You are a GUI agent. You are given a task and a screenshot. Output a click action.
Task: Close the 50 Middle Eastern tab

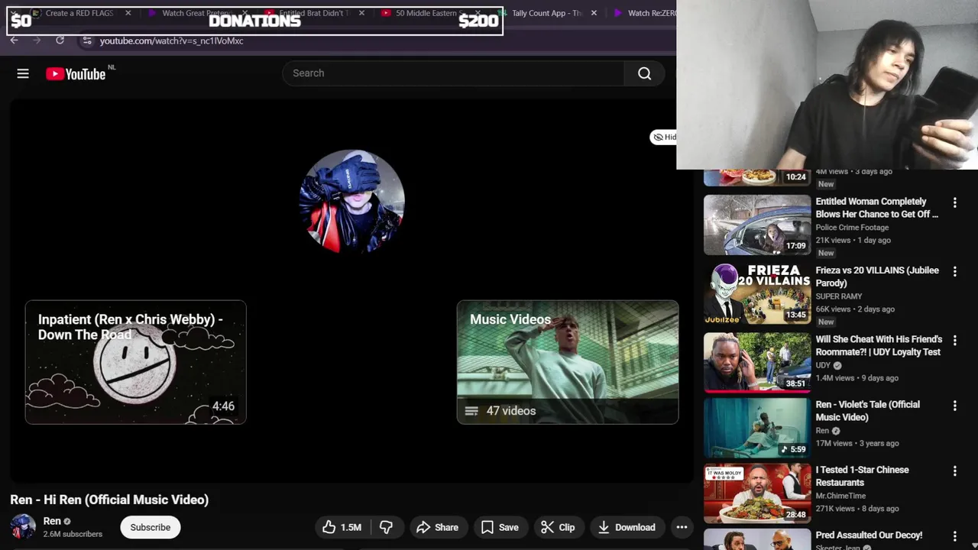[x=478, y=13]
